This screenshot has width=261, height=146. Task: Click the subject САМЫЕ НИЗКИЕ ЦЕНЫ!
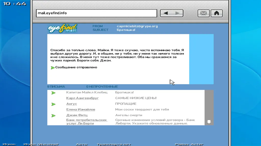136,98
